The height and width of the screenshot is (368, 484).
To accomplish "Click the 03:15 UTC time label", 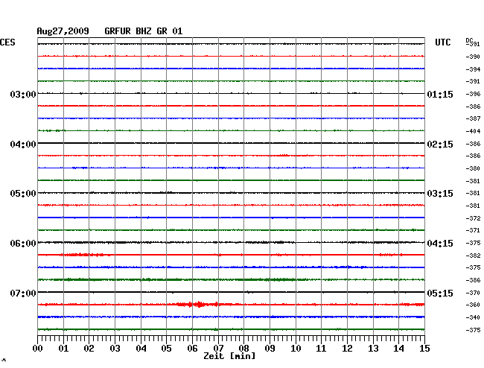I will 440,194.
